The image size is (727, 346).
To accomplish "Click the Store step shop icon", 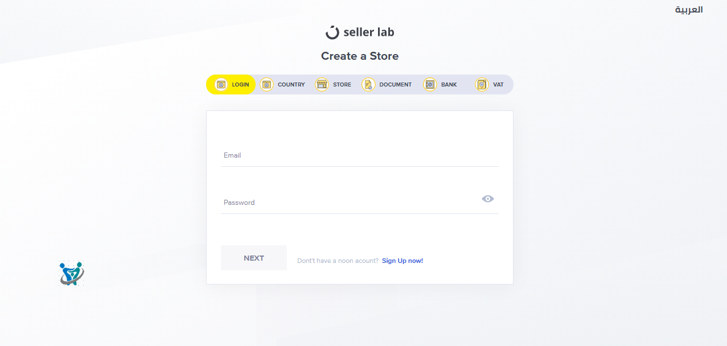I will [x=322, y=85].
